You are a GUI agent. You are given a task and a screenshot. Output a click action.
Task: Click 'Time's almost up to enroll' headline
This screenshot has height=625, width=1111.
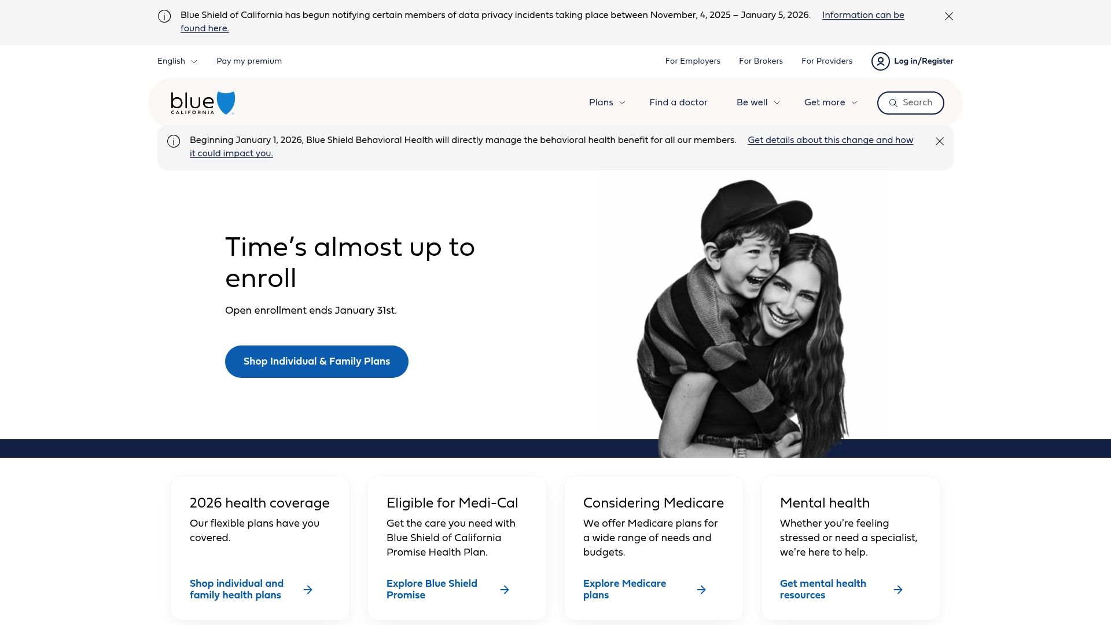pos(350,263)
